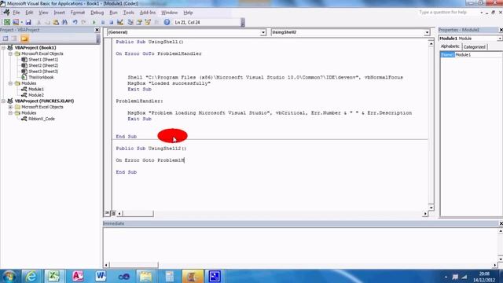Image resolution: width=503 pixels, height=283 pixels.
Task: Open the Window menu
Action: click(170, 13)
